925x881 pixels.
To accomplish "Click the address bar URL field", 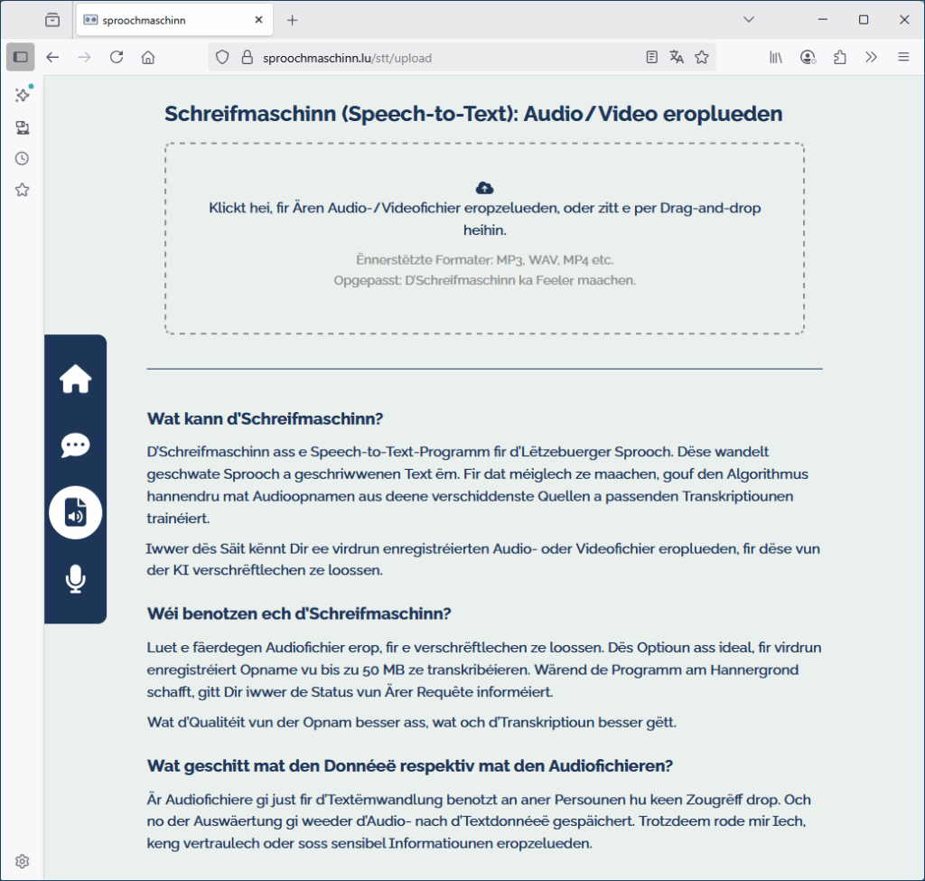I will 443,58.
